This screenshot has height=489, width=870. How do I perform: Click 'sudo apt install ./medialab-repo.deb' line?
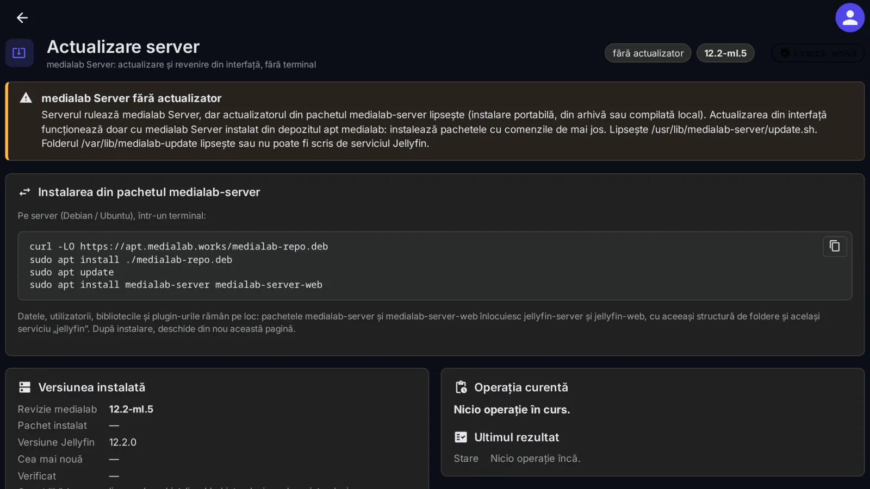pyautogui.click(x=131, y=260)
